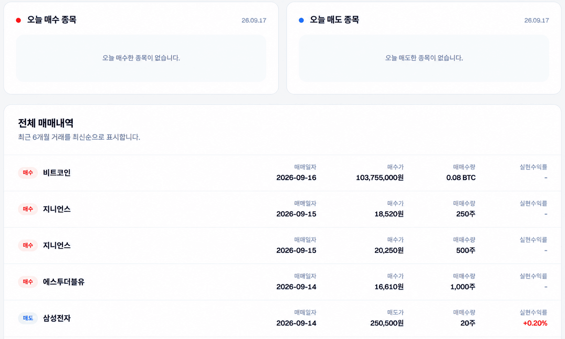This screenshot has width=565, height=339.
Task: Click date 26.09.17 in the 매수 card
Action: [254, 21]
